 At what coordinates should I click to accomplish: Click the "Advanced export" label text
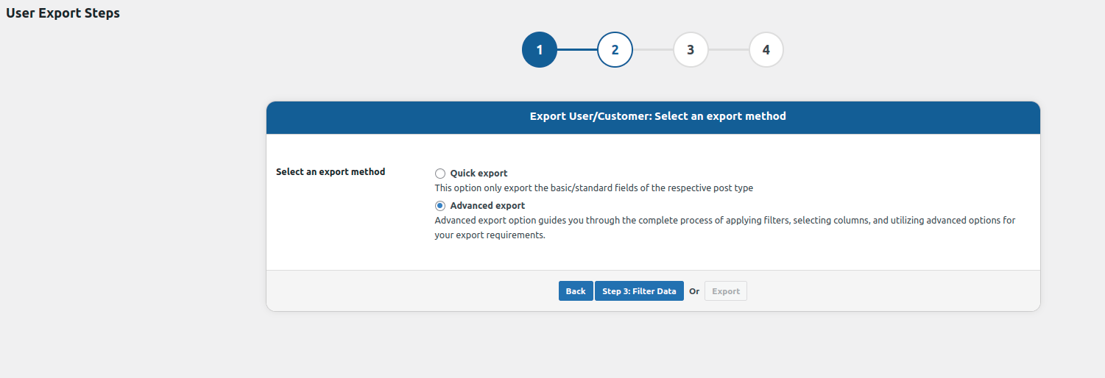click(487, 206)
